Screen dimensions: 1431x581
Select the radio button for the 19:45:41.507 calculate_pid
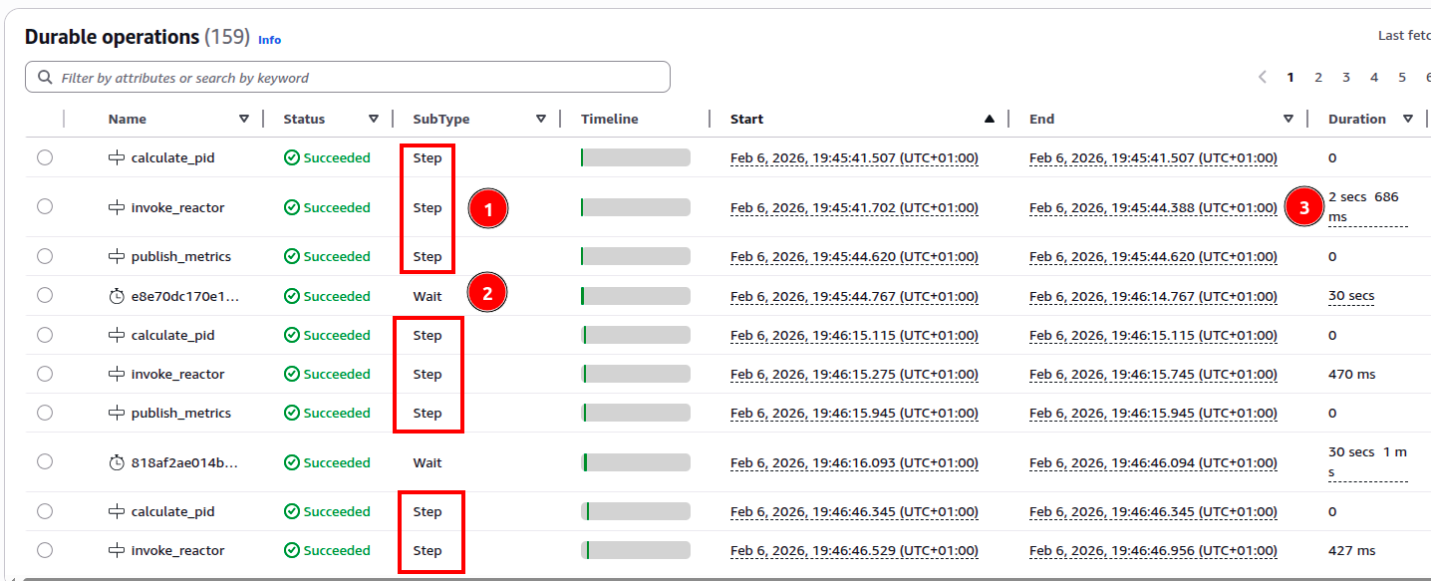pyautogui.click(x=45, y=157)
